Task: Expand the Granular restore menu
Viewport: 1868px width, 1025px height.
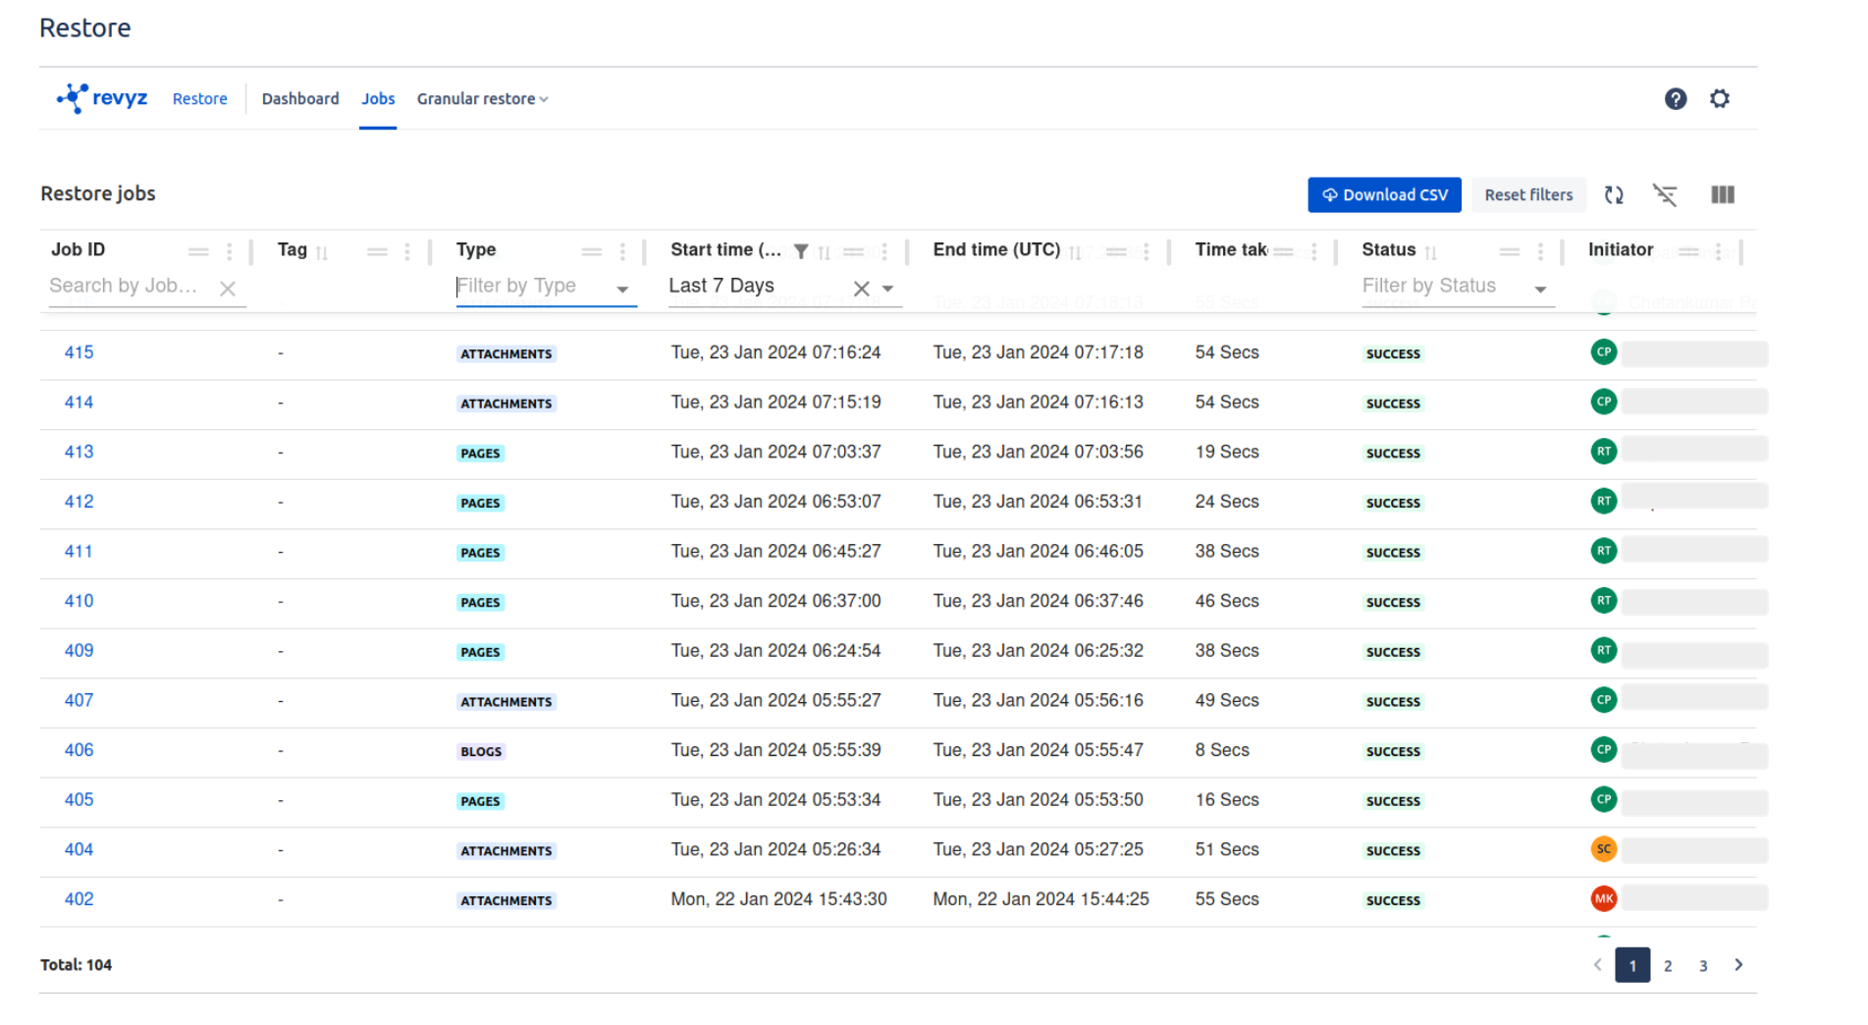Action: click(x=482, y=99)
